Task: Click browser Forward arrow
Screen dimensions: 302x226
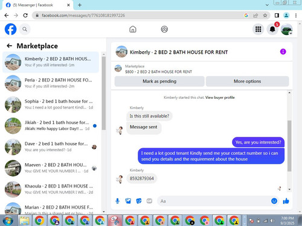Action: pos(16,15)
